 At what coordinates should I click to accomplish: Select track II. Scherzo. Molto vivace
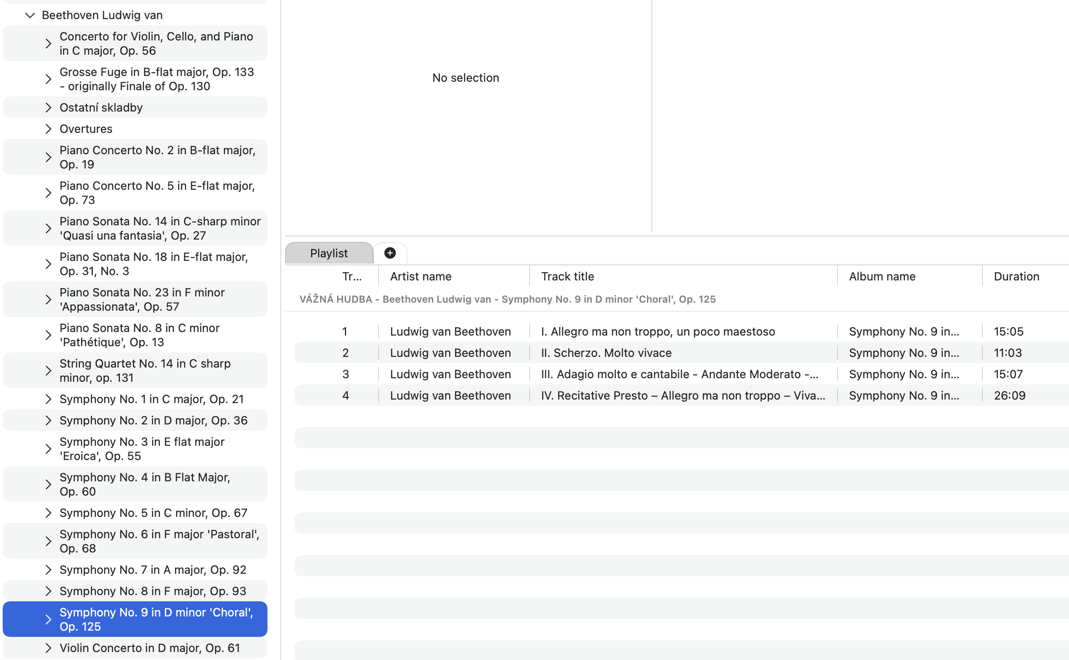coord(606,353)
